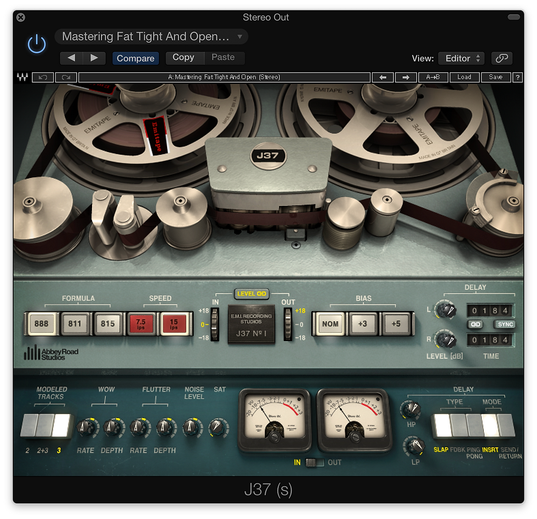Select tape formula 888
The height and width of the screenshot is (519, 537).
41,324
